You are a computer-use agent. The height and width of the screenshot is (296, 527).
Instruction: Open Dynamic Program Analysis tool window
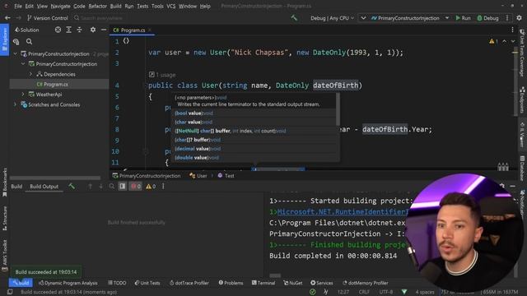68,283
